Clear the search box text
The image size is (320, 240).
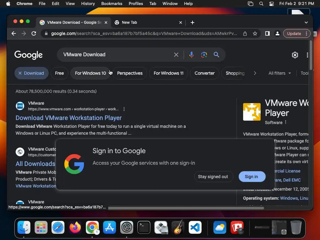[x=176, y=55]
